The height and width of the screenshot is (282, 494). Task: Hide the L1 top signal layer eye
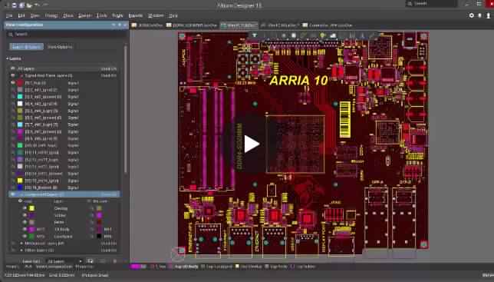[x=13, y=83]
